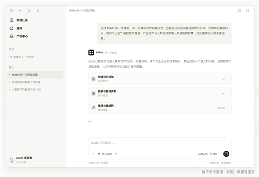The height and width of the screenshot is (177, 259).
Task: Click the 产物中心 inbox icon
Action: pyautogui.click(x=12, y=36)
